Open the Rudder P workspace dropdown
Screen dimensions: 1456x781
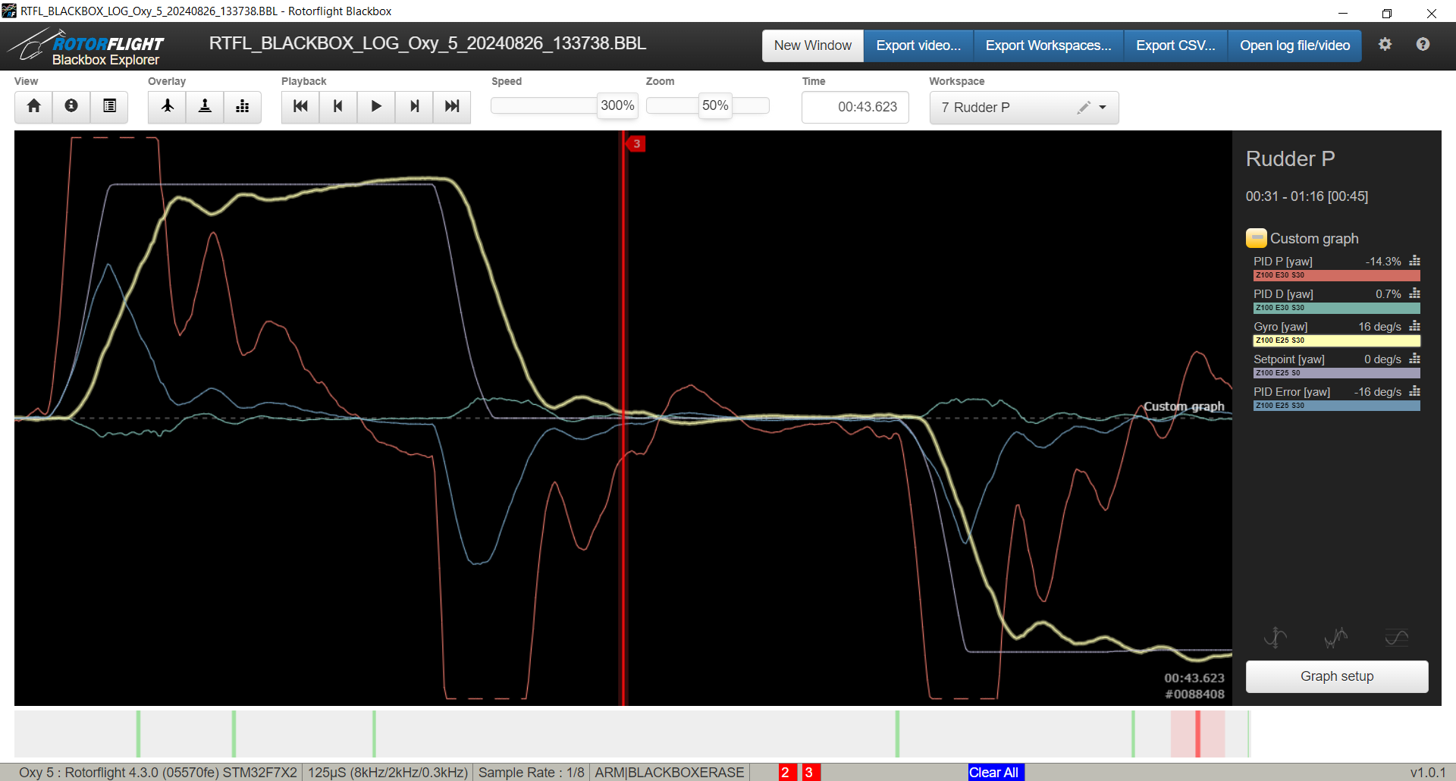click(x=1102, y=108)
